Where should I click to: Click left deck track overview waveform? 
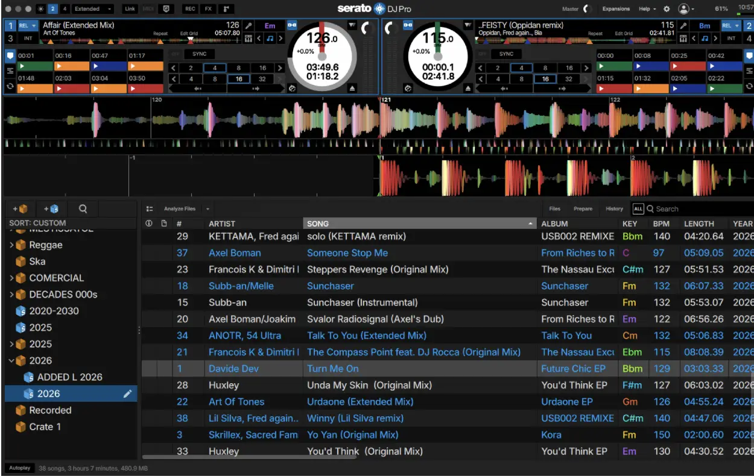pyautogui.click(x=142, y=41)
